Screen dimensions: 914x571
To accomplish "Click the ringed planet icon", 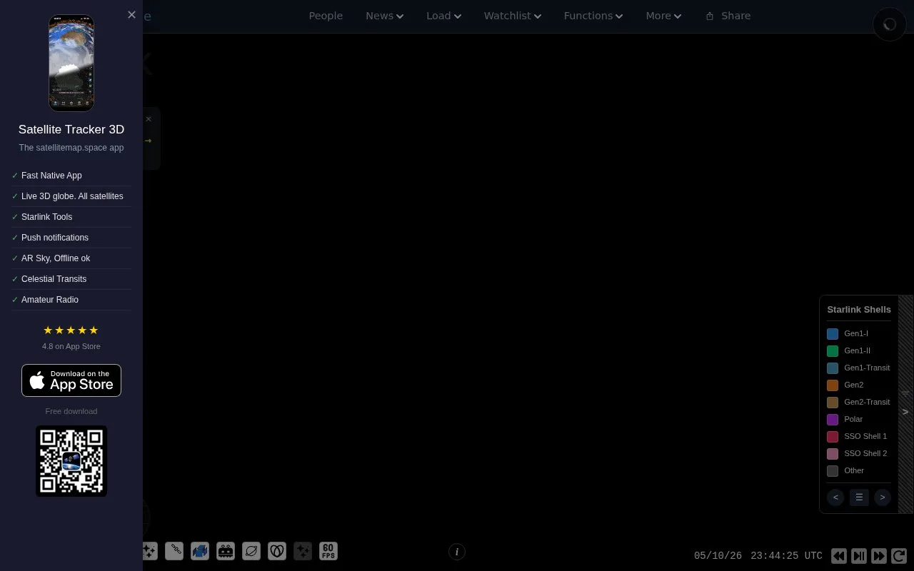I will (x=251, y=550).
